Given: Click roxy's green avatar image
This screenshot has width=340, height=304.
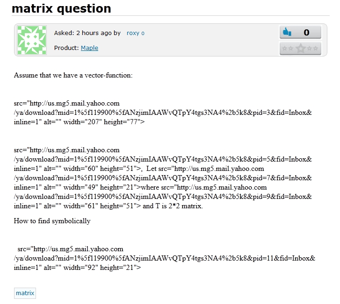Looking at the screenshot, I should coord(32,40).
